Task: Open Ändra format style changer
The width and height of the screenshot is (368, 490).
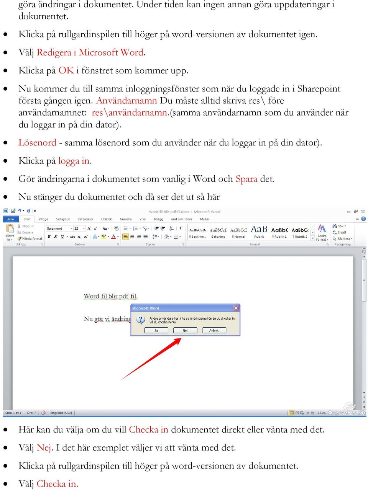Action: [322, 233]
